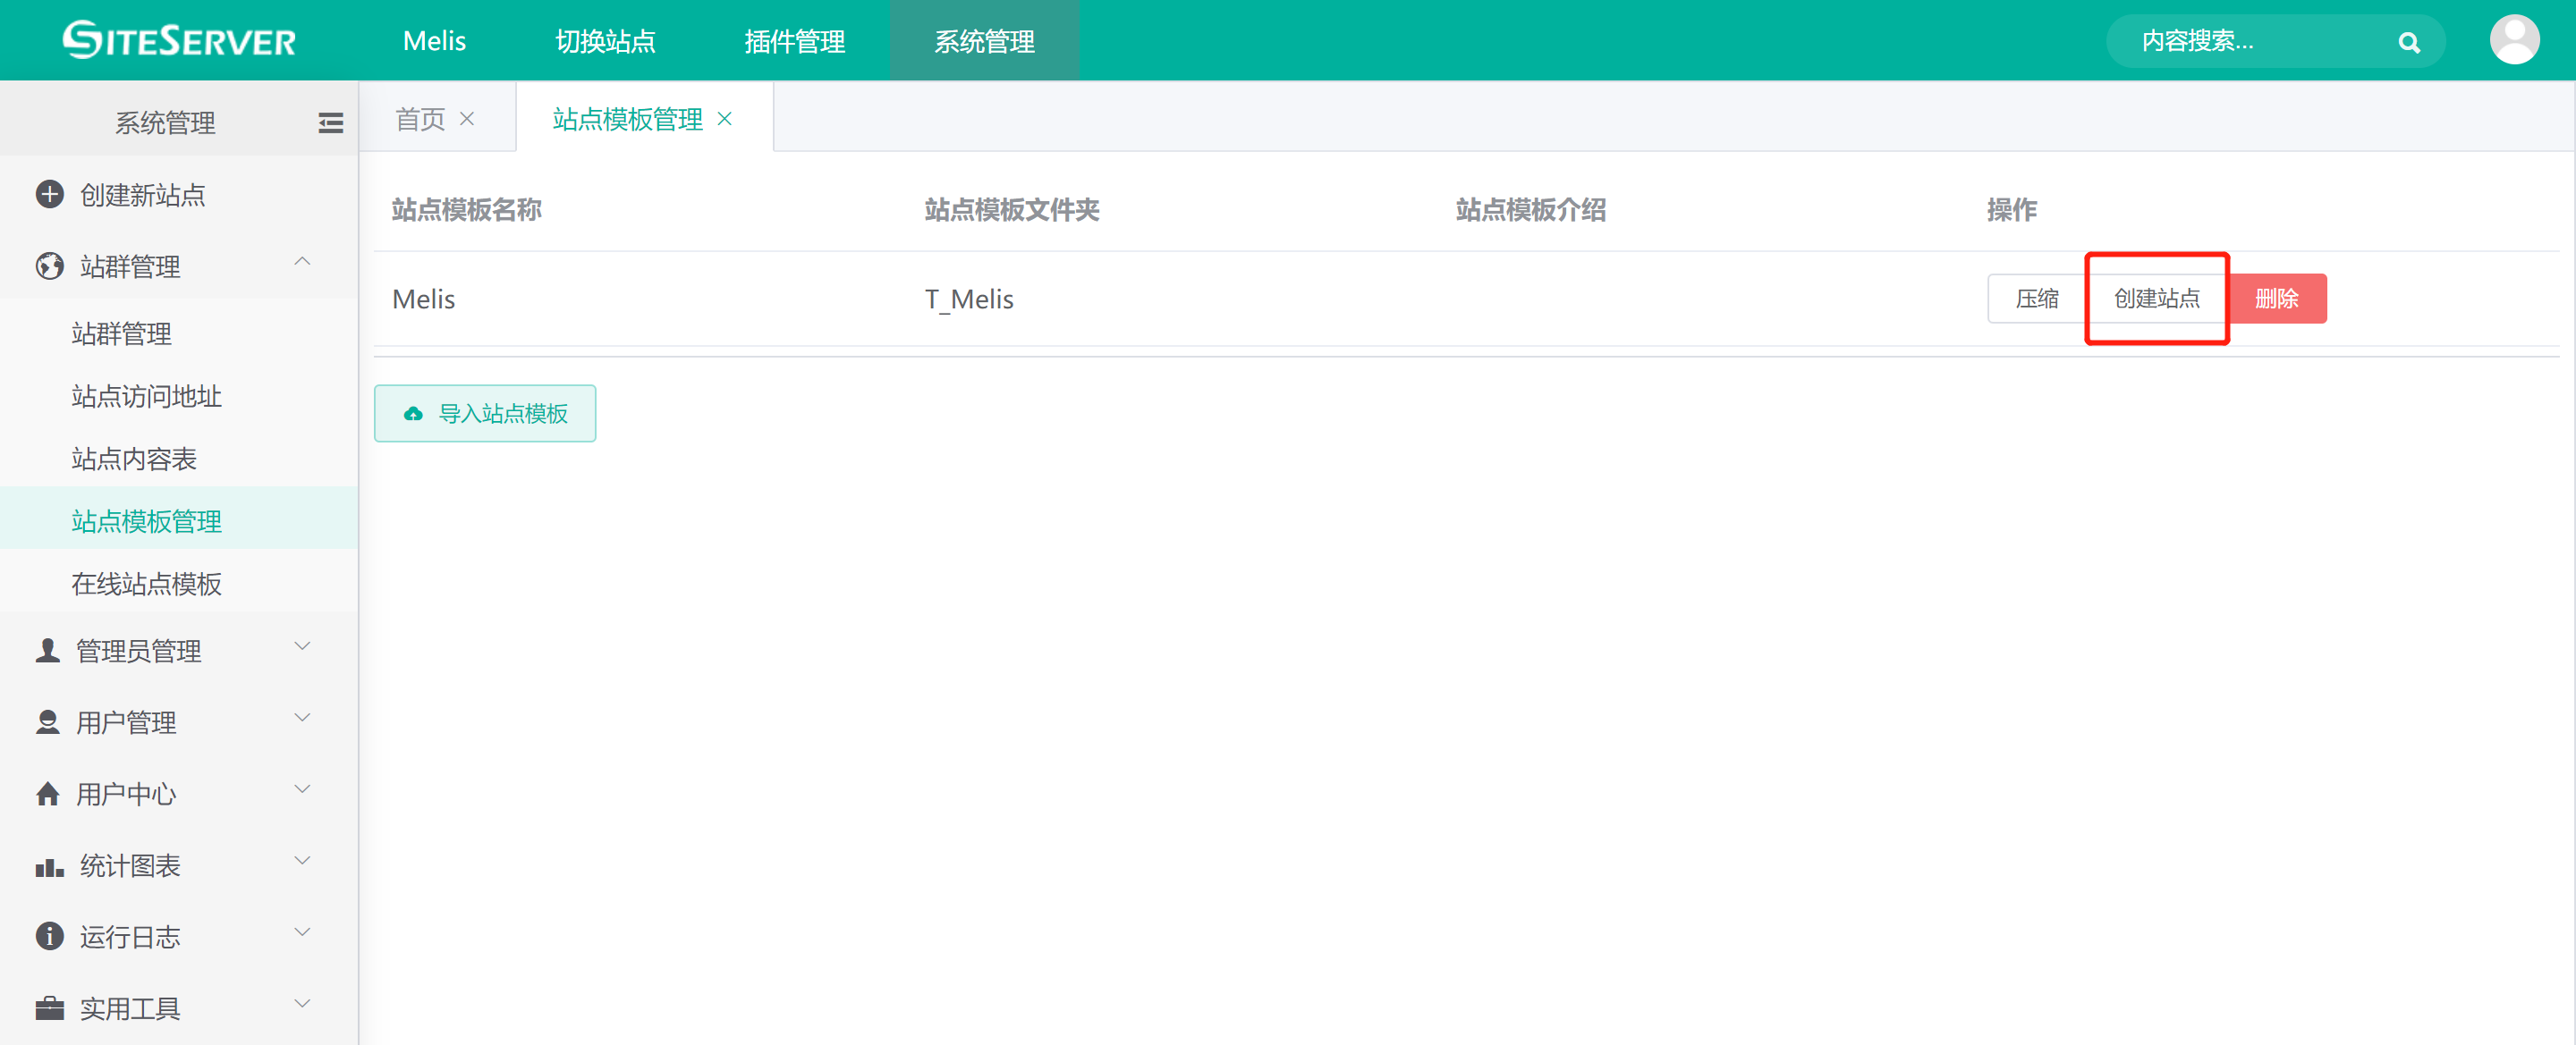Click the SiteServer logo
Image resolution: width=2576 pixels, height=1045 pixels.
tap(180, 40)
